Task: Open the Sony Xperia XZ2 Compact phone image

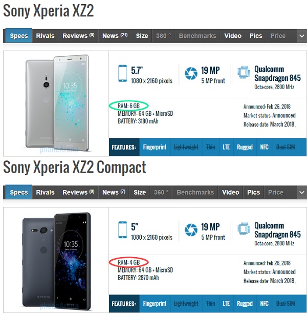Action: [x=57, y=260]
